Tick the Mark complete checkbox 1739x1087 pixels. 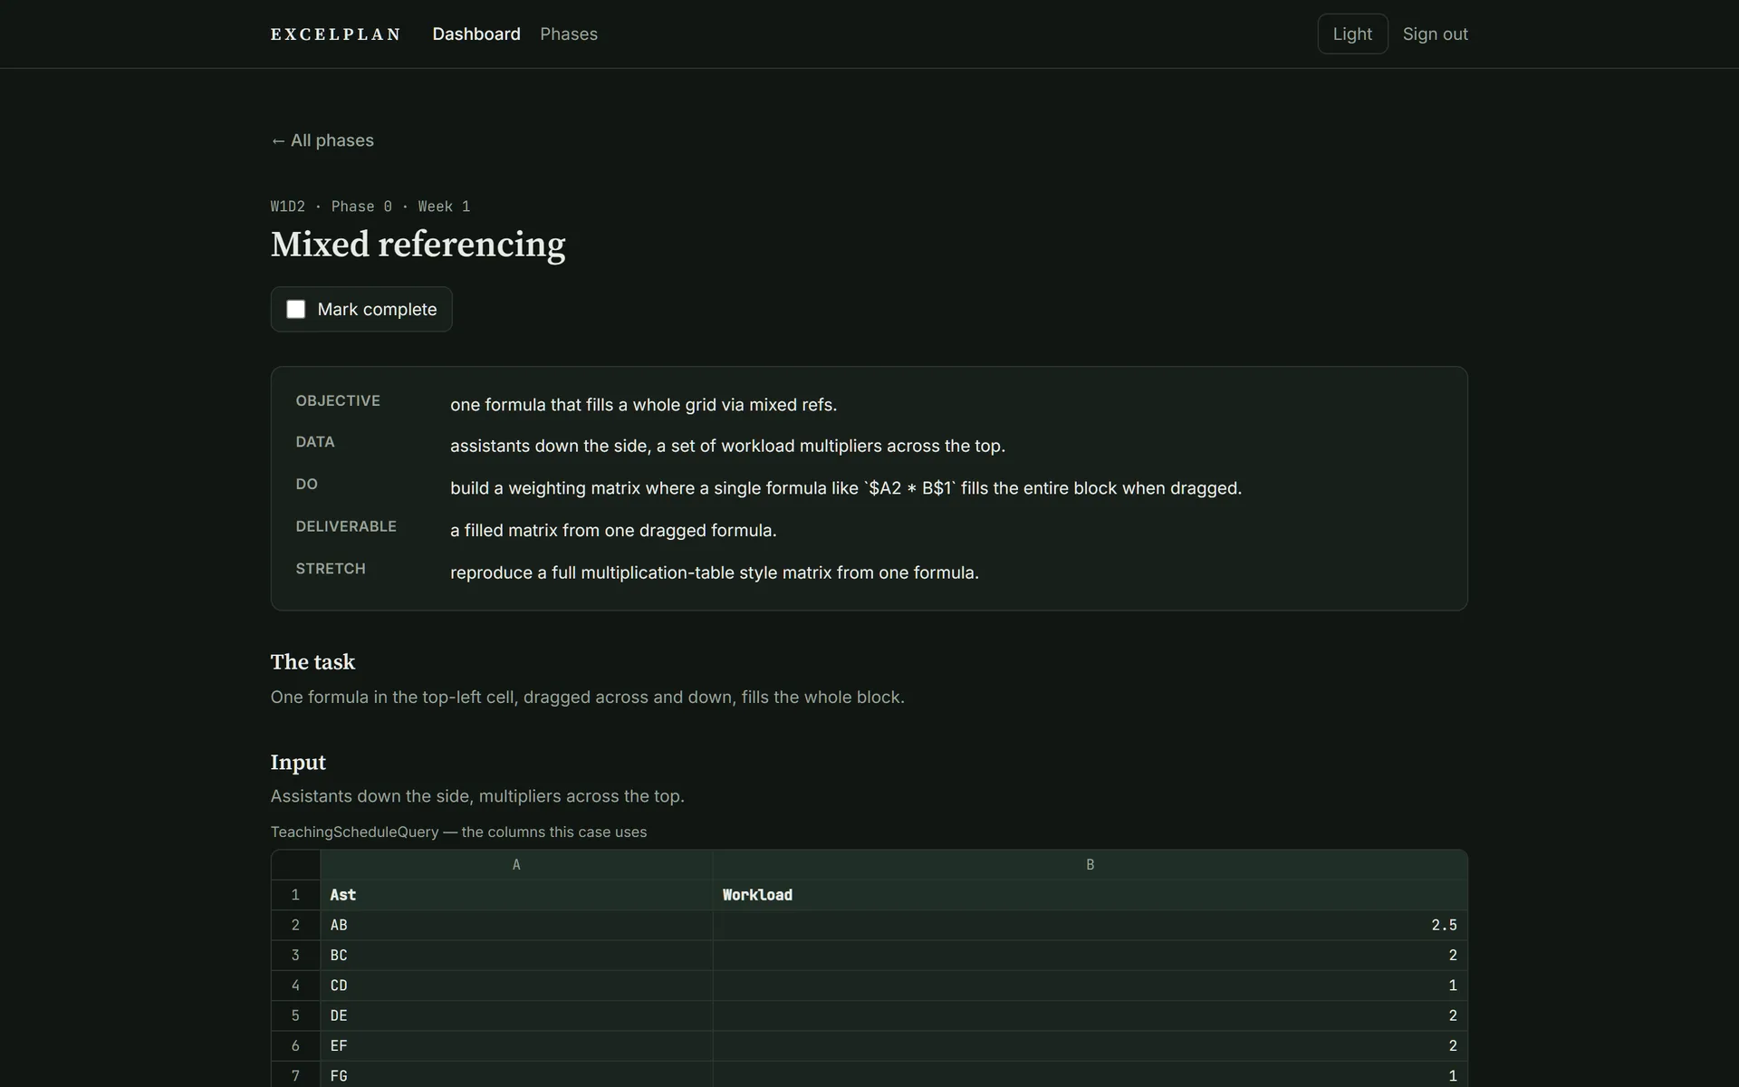[296, 310]
